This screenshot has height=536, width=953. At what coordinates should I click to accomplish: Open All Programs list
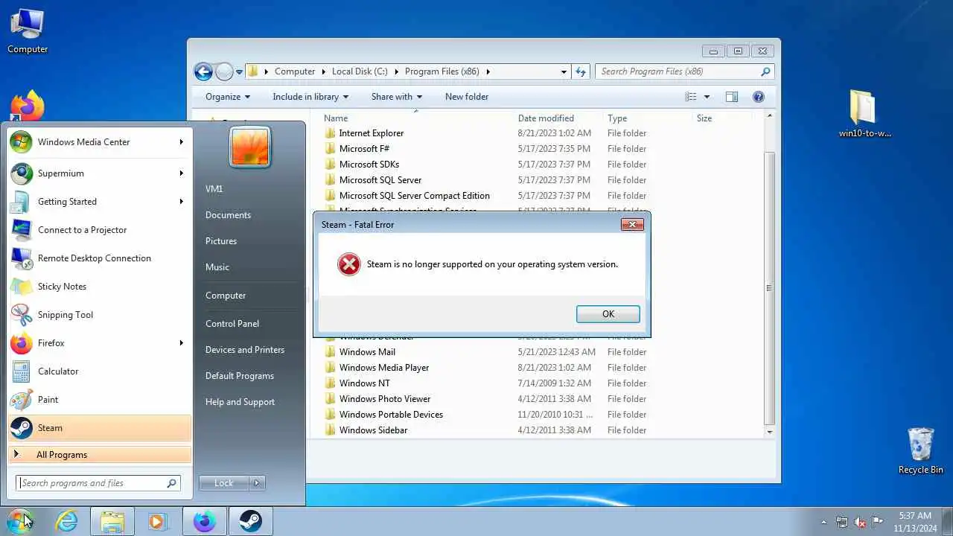click(x=99, y=455)
